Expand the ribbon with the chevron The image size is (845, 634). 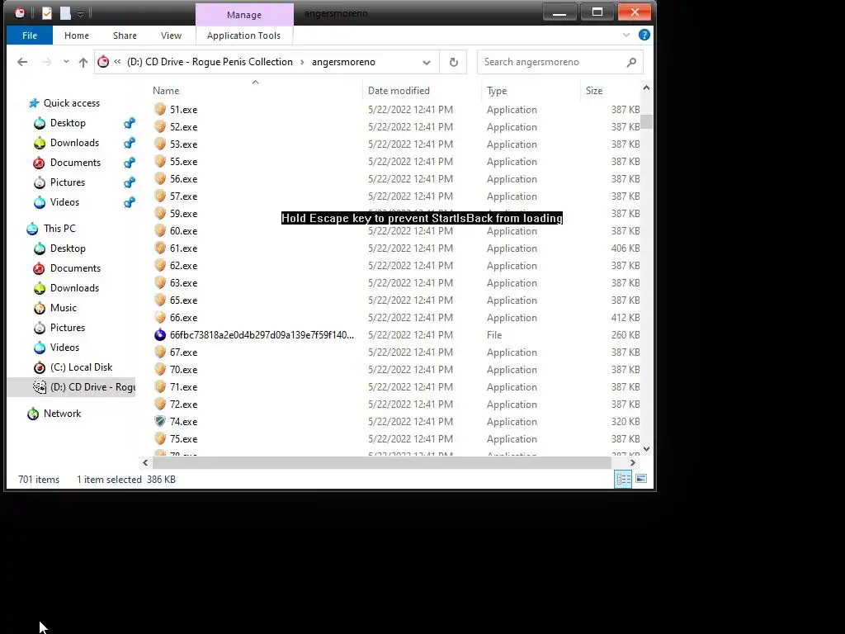point(625,35)
